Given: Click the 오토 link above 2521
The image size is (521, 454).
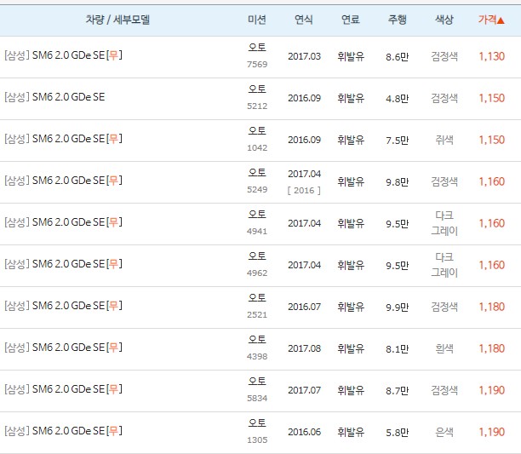Looking at the screenshot, I should (257, 297).
